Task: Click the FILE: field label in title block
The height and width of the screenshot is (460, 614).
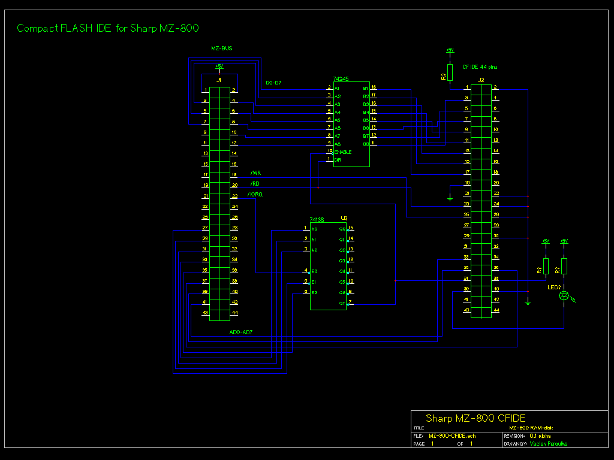Action: point(417,436)
